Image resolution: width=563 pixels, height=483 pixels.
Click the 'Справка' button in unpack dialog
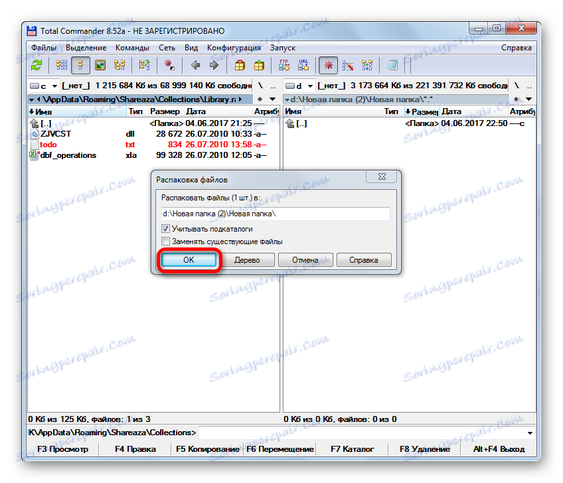pyautogui.click(x=364, y=260)
